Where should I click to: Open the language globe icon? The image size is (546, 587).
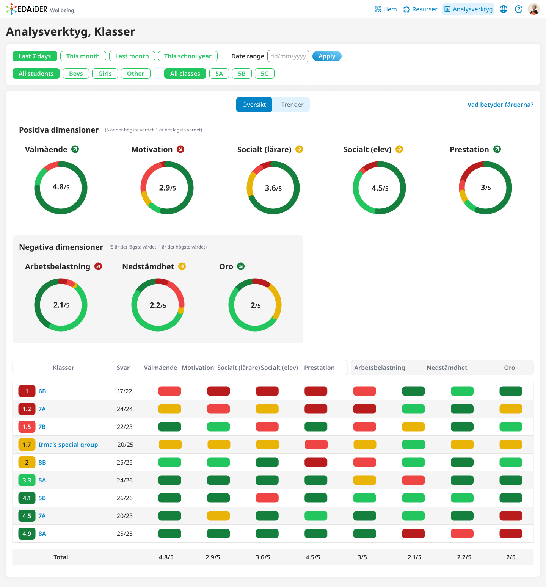pyautogui.click(x=504, y=9)
